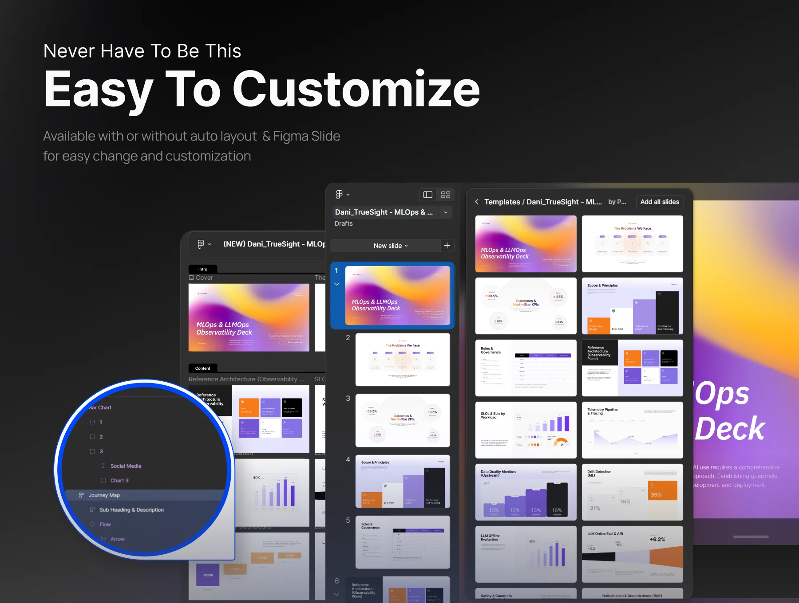Add Telemetry Pipeline & Tracing template

632,430
